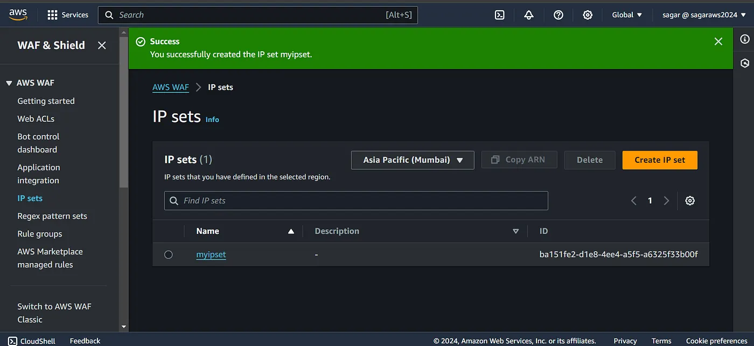Collapse the AWS WAF navigation section
Viewport: 754px width, 346px height.
coord(9,83)
